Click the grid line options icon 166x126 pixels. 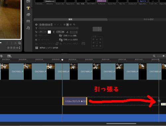click(83, 44)
